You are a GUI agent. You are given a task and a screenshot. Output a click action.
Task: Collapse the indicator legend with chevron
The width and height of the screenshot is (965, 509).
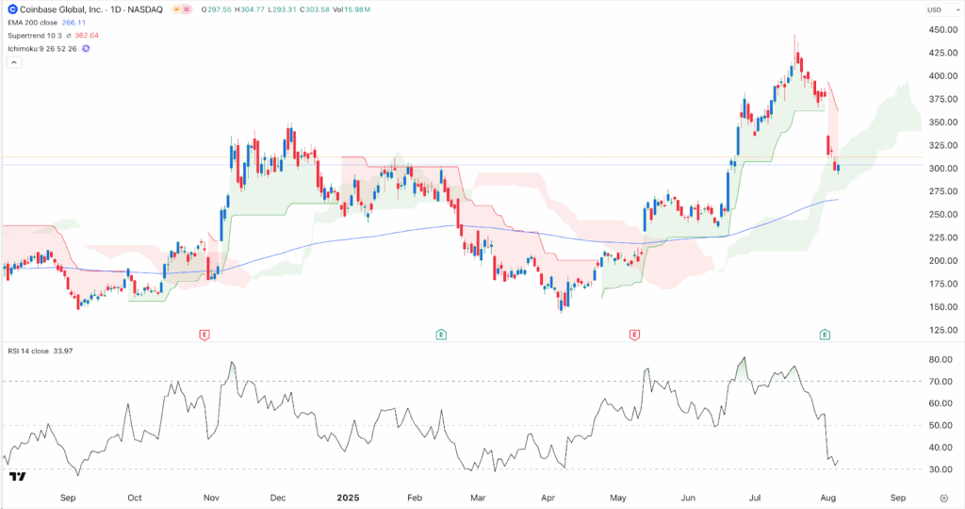[x=14, y=62]
